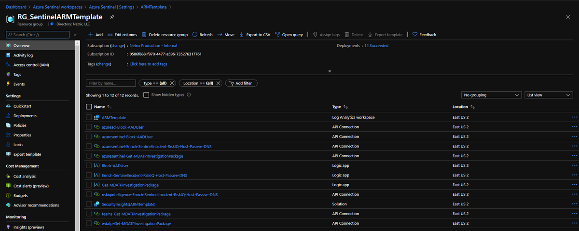Viewport: 579px width, 231px height.
Task: Open the 12 Succeeded deployments link
Action: tap(376, 45)
